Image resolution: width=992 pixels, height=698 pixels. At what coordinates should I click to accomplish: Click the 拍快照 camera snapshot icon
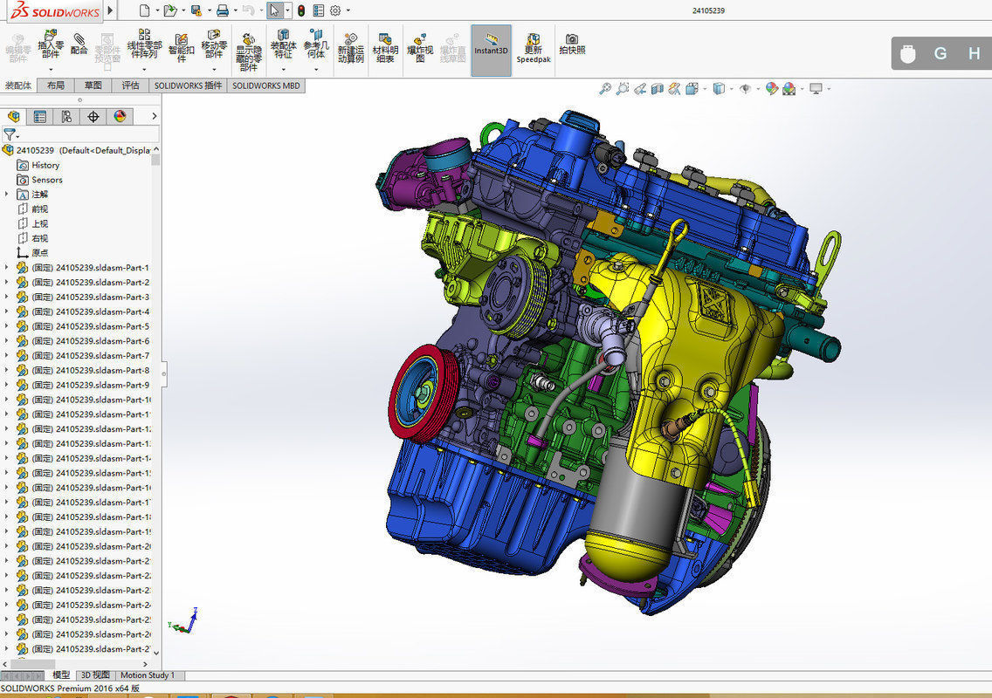click(x=572, y=44)
